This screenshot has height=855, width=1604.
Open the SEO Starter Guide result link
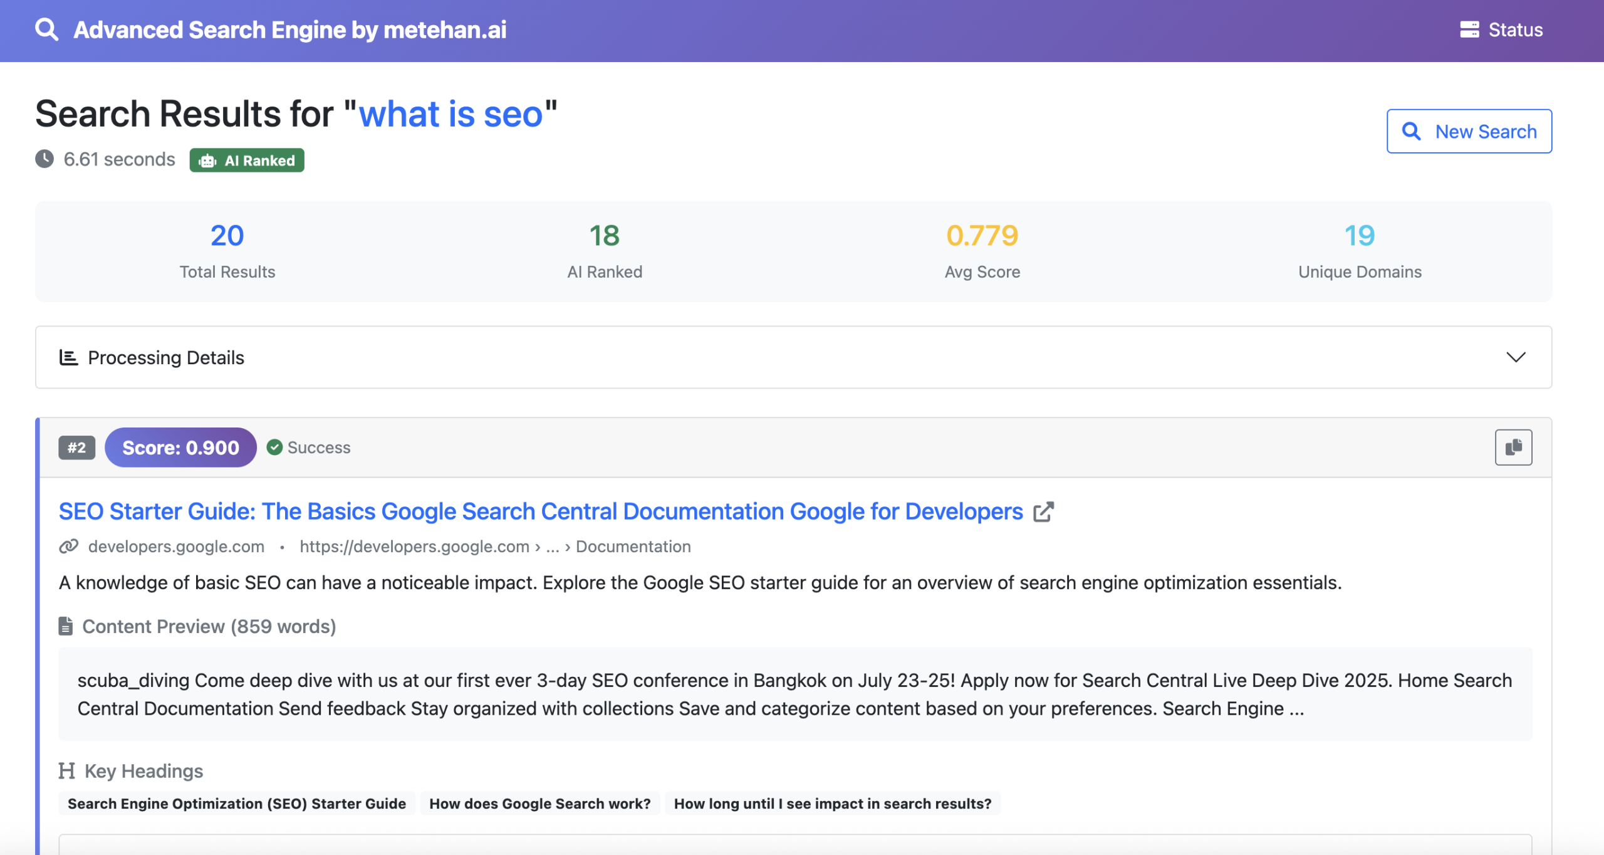539,511
